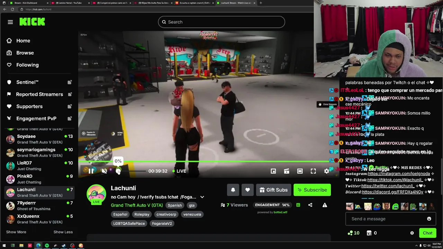The width and height of the screenshot is (443, 249).
Task: Click external link icon next to Engagement PvP
Action: point(70,118)
